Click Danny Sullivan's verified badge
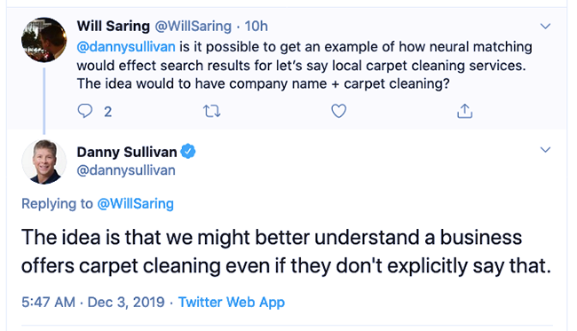The height and width of the screenshot is (331, 577). coord(188,151)
